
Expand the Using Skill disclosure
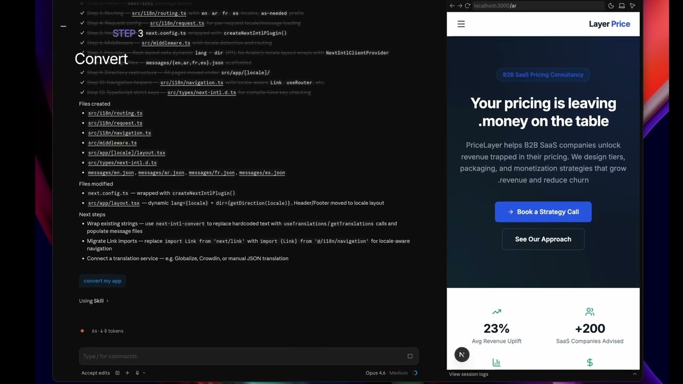coord(94,301)
